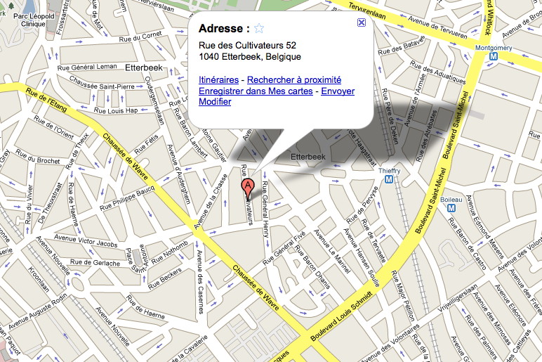Viewport: 542px width, 362px height.
Task: Click the Avenue Victor Jacobs label
Action: (x=86, y=241)
